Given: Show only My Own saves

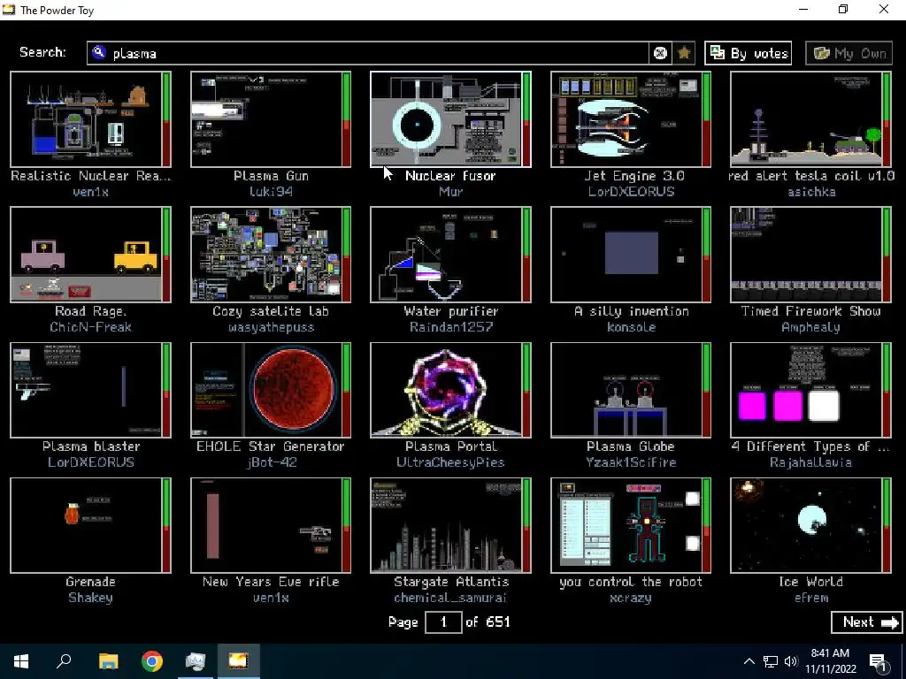Looking at the screenshot, I should (x=848, y=53).
